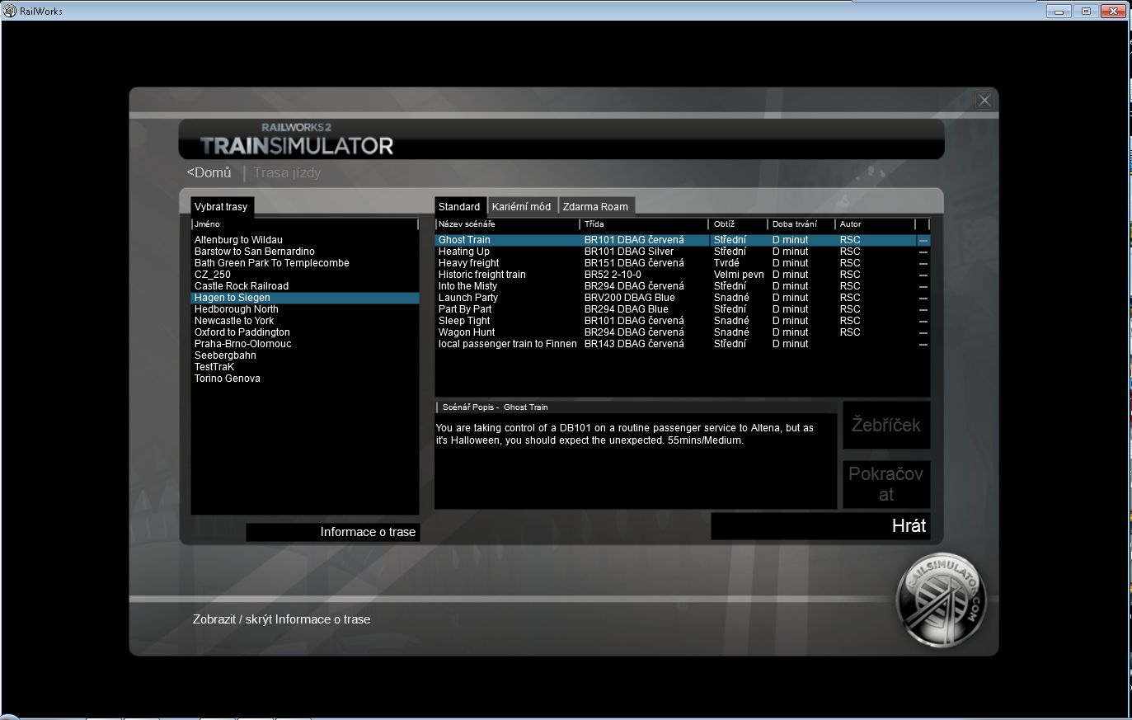Open the Žebříček leaderboard button
Screen dimensions: 1132x720
886,426
